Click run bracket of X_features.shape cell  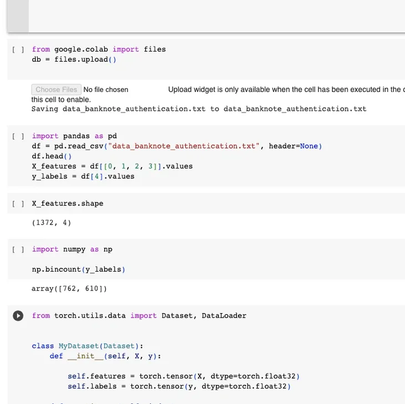tap(18, 203)
